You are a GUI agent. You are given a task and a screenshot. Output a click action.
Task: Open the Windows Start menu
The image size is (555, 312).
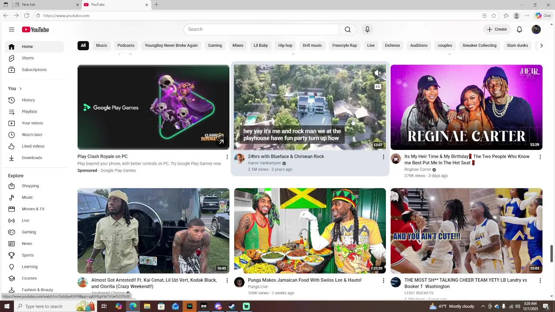(x=7, y=306)
